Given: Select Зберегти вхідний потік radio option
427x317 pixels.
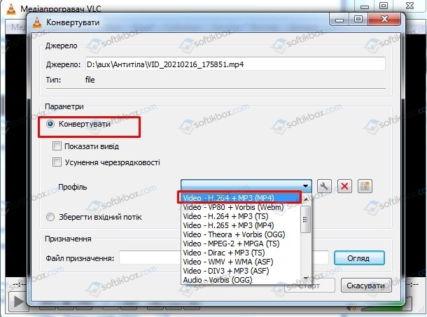Looking at the screenshot, I should 50,217.
